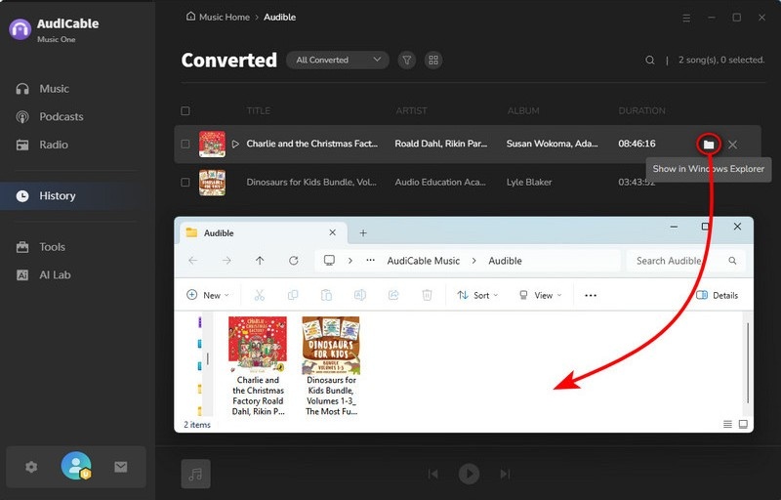This screenshot has height=500, width=781.
Task: Click Music Home breadcrumb link
Action: (222, 18)
